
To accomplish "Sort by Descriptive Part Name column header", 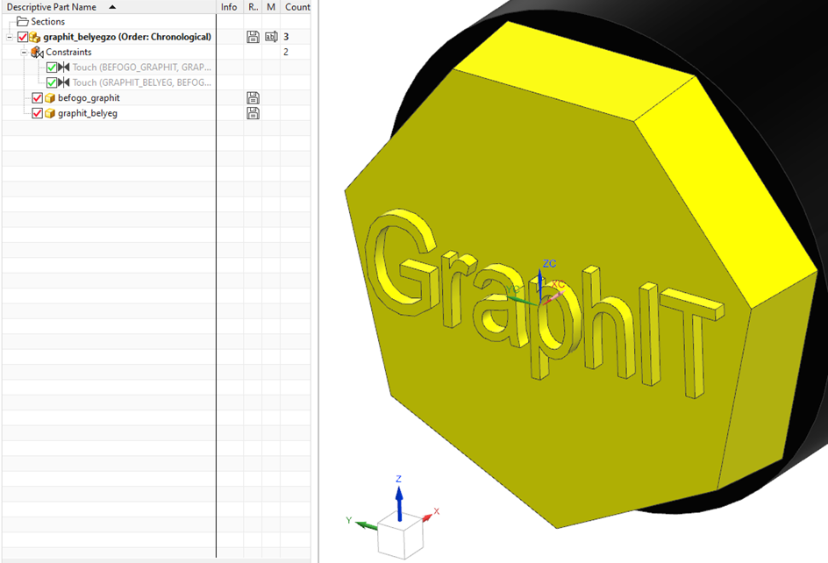I will coord(53,7).
